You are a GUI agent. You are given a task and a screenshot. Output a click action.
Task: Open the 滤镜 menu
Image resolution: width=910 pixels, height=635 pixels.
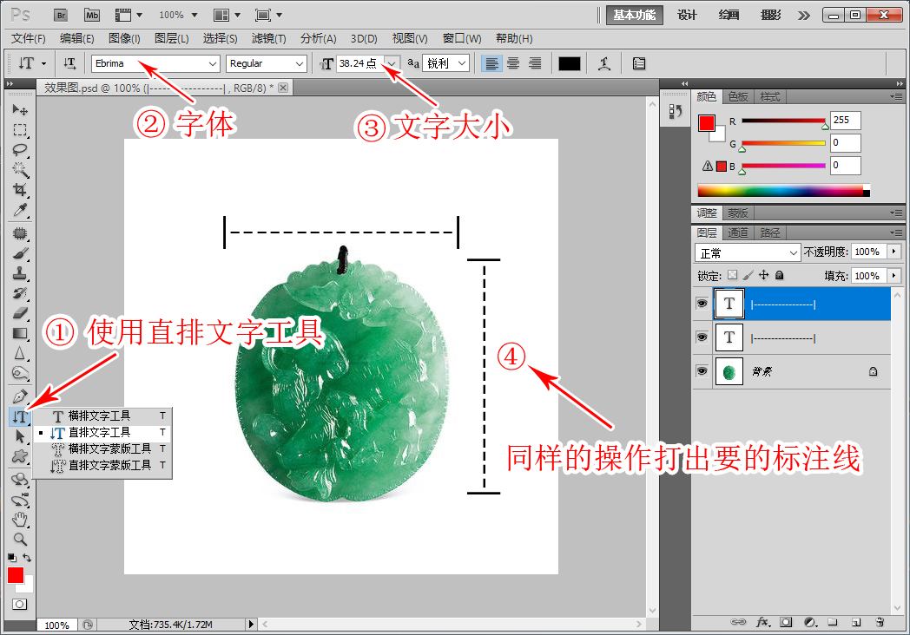click(x=267, y=38)
